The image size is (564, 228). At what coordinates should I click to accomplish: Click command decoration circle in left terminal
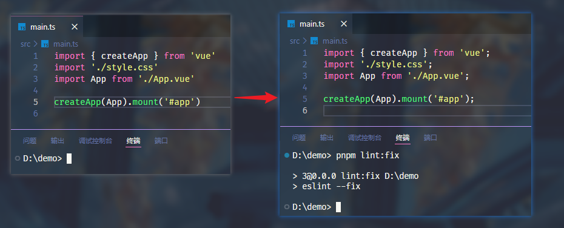pyautogui.click(x=18, y=158)
